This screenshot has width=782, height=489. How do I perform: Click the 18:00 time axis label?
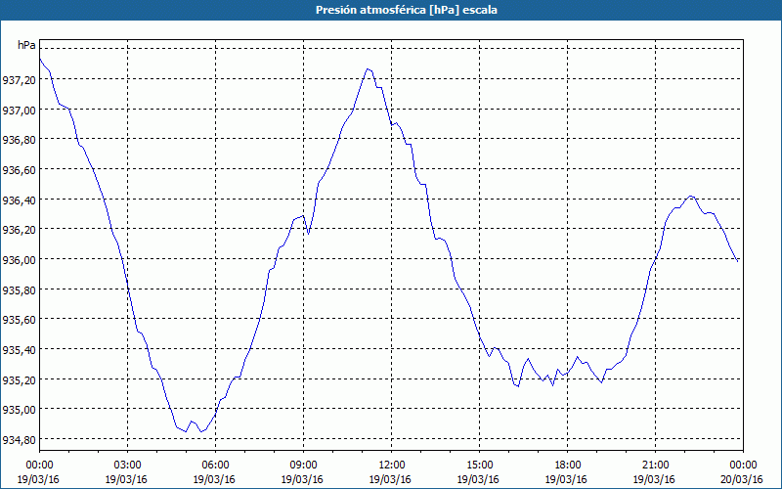click(x=568, y=465)
